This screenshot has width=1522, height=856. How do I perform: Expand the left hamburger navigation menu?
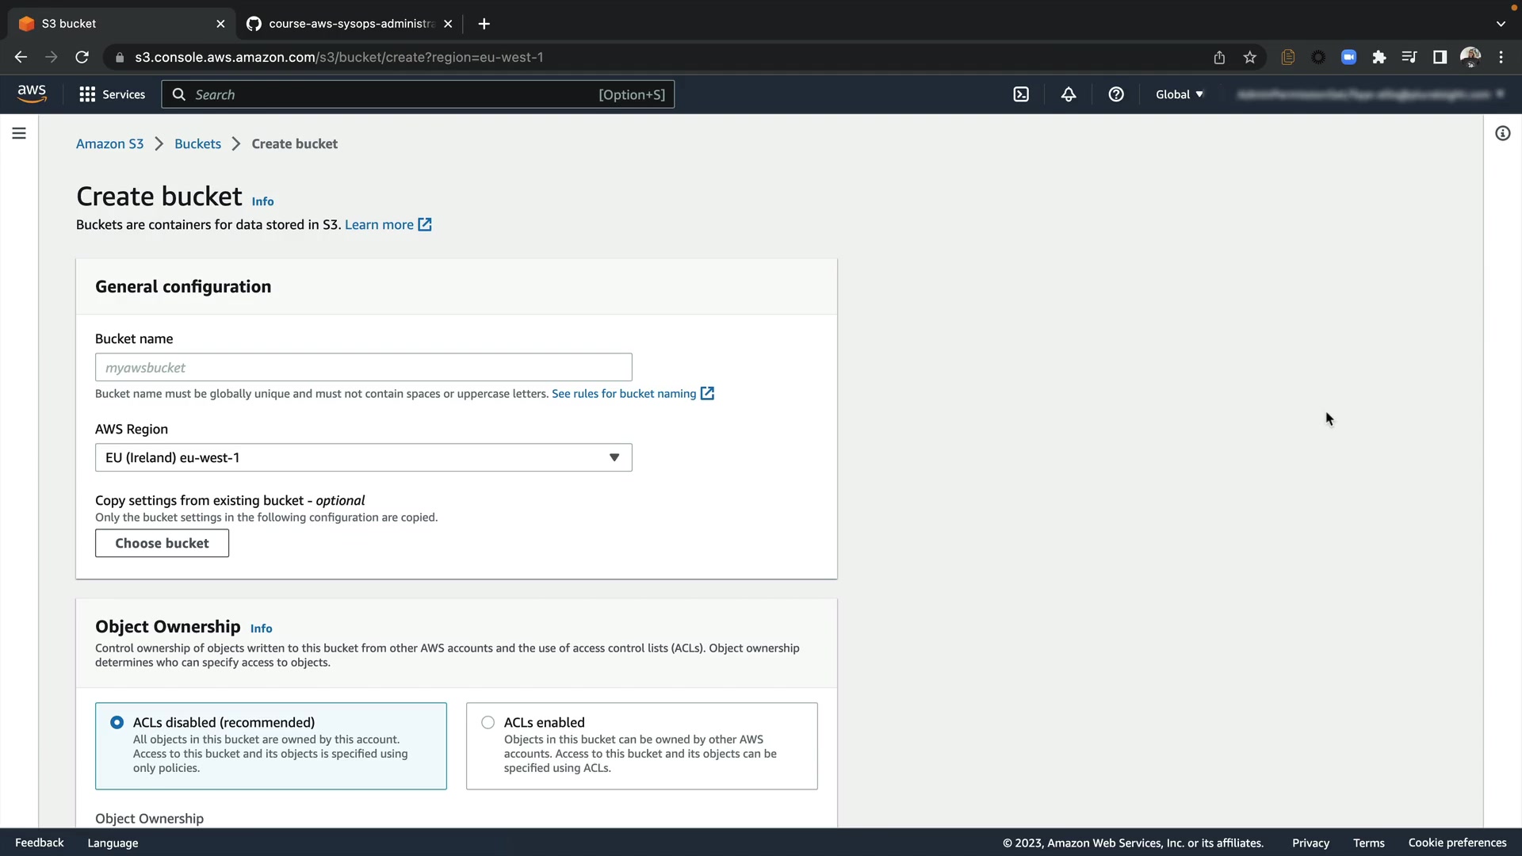19,133
